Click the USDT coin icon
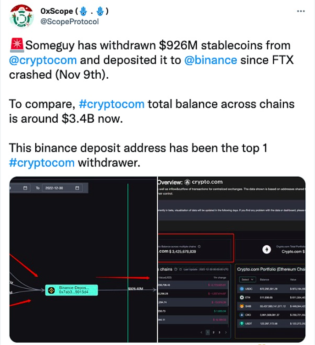Image resolution: width=315 pixels, height=345 pixels. point(242,323)
